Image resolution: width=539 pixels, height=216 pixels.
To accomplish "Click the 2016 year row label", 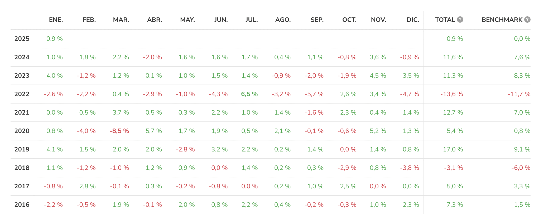I will (x=22, y=205).
